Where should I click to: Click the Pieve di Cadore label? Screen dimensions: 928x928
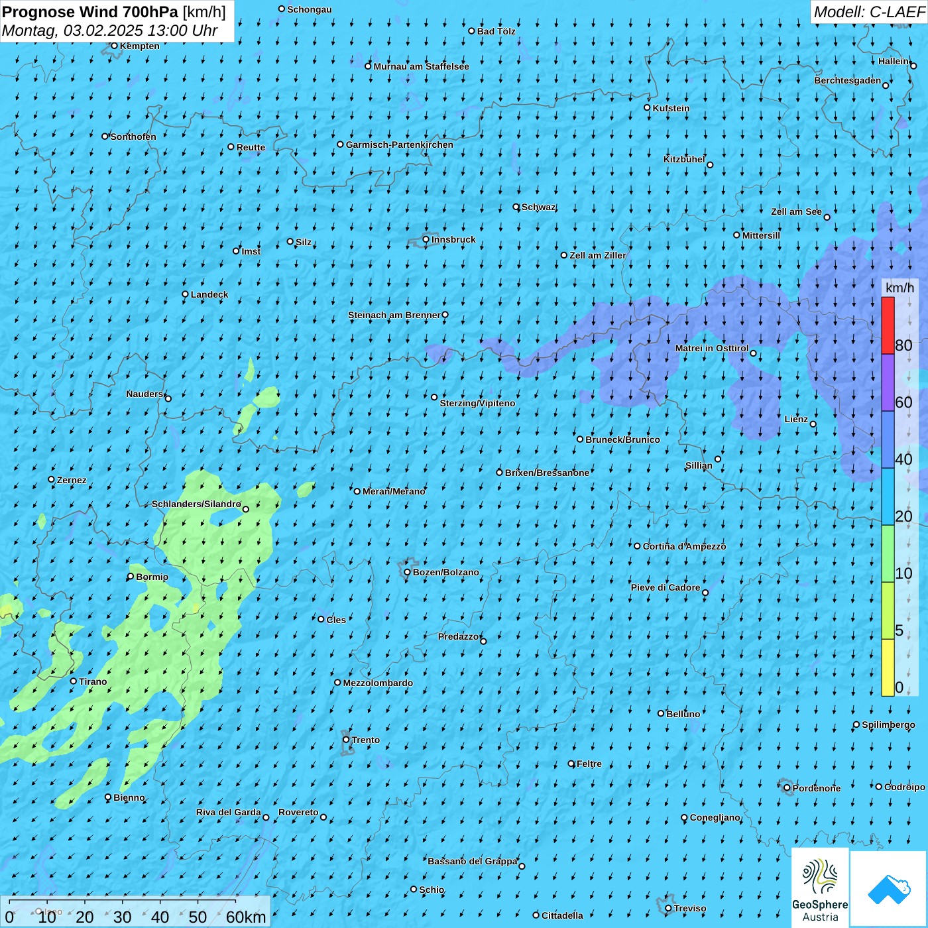click(666, 587)
